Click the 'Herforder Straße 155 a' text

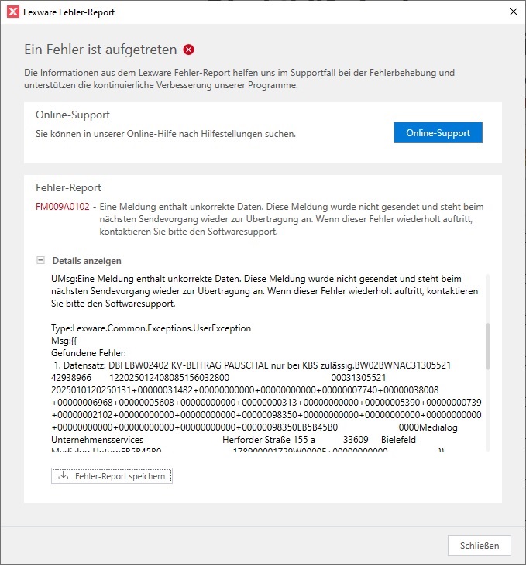click(269, 439)
